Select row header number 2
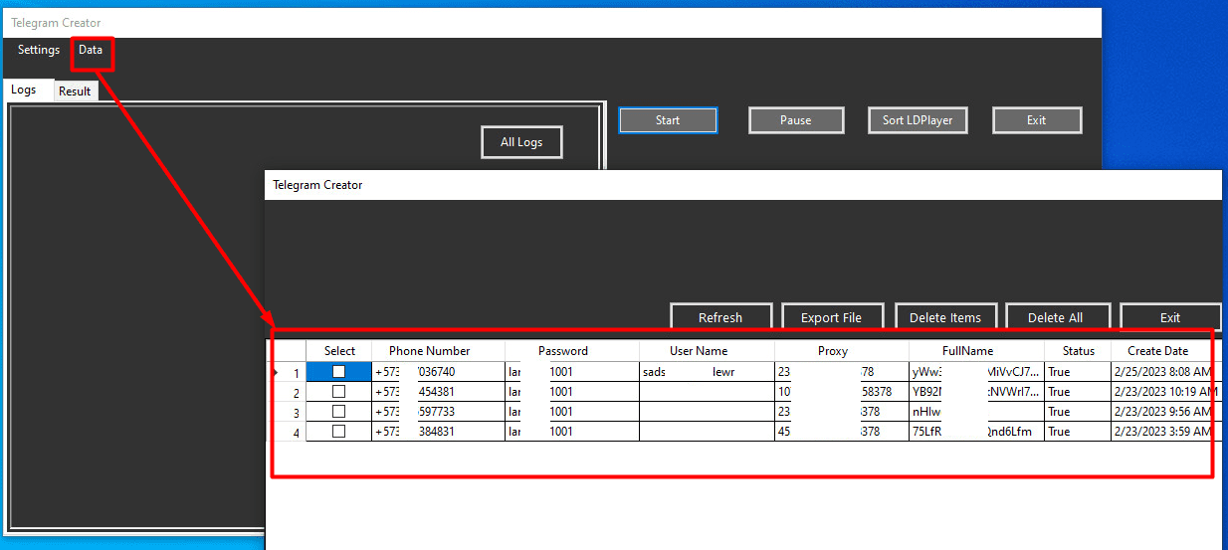 (x=290, y=392)
